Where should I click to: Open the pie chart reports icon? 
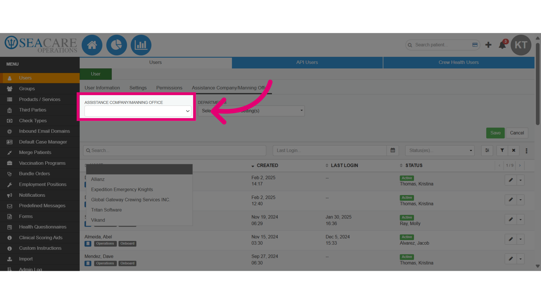point(116,45)
